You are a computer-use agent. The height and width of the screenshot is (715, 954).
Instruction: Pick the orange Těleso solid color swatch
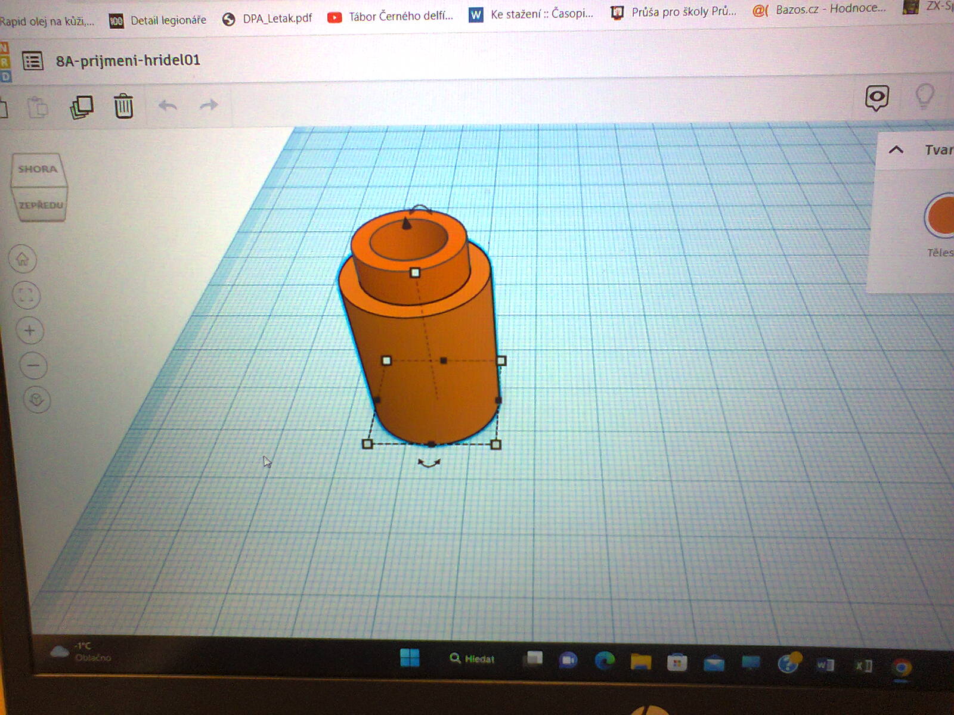[940, 216]
